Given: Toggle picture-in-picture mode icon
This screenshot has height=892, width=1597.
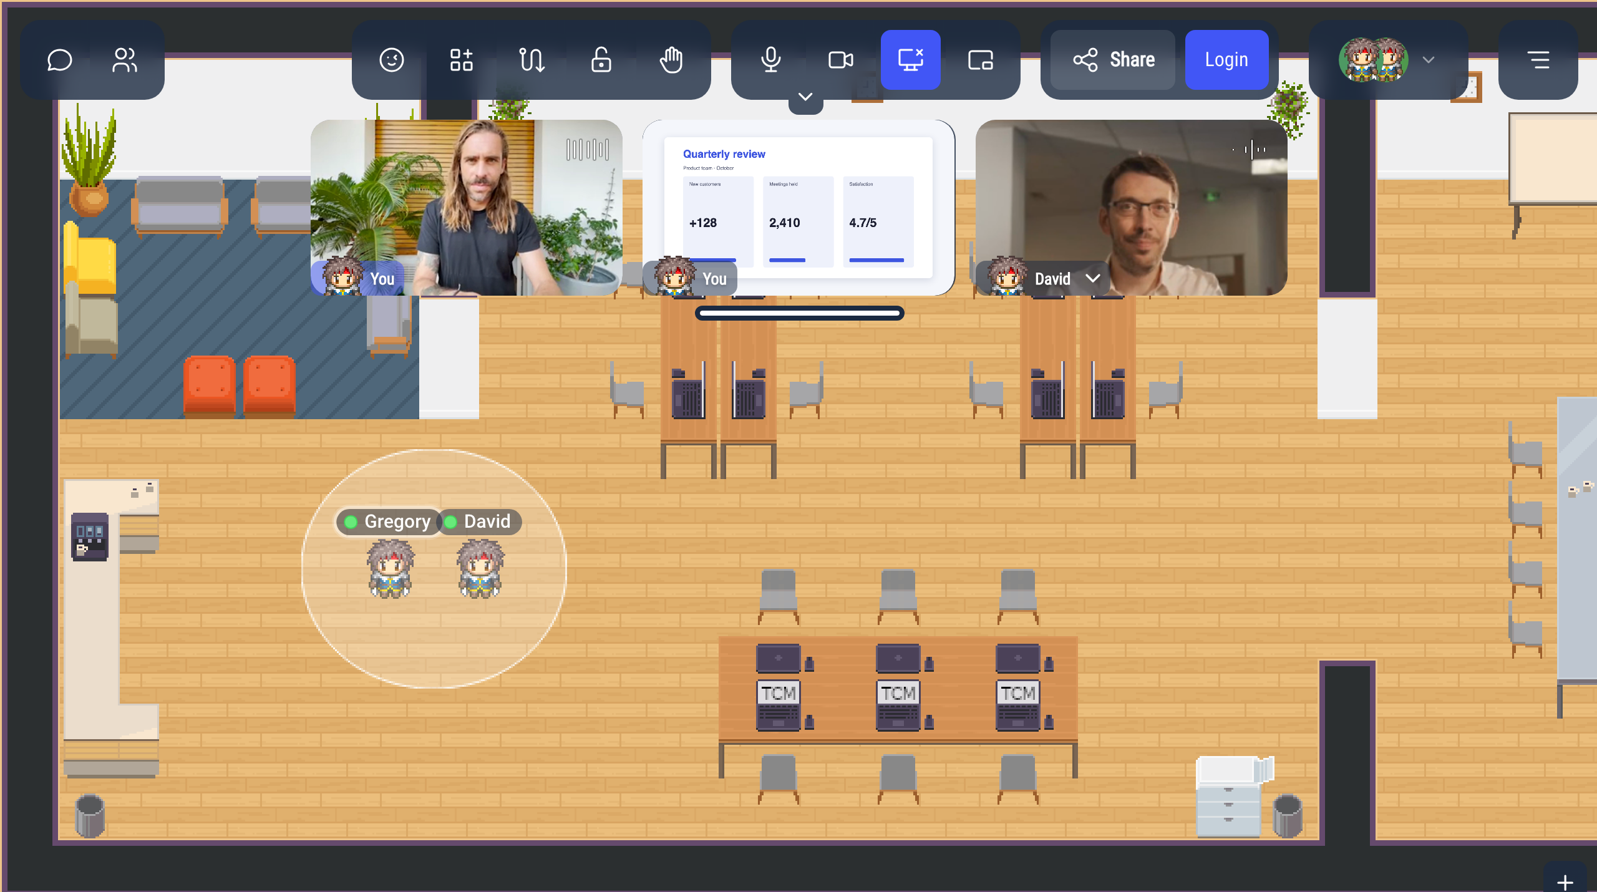Looking at the screenshot, I should pyautogui.click(x=981, y=60).
